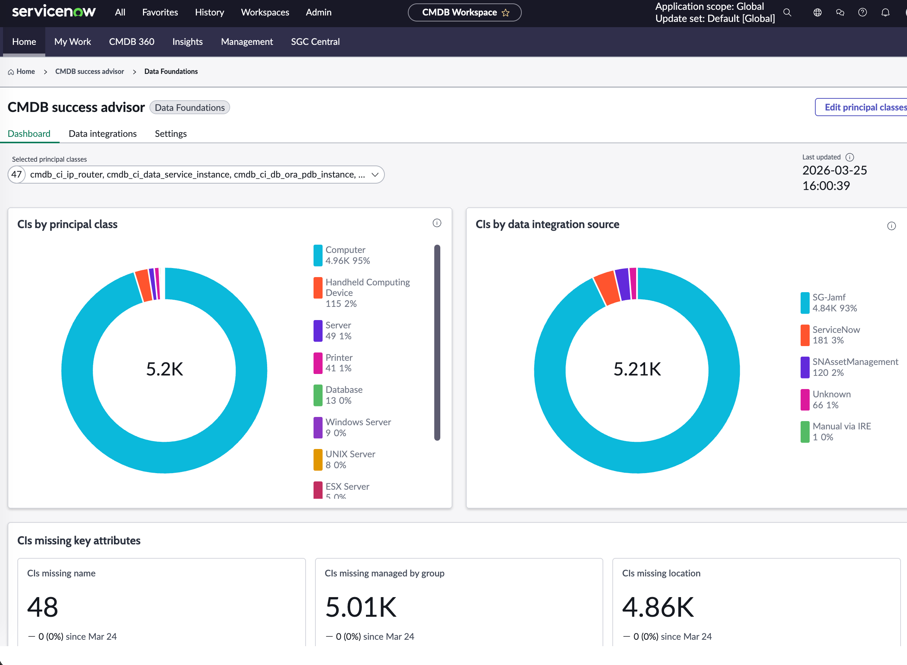Image resolution: width=907 pixels, height=665 pixels.
Task: Click the SG-Jamf legend swatch
Action: tap(805, 303)
